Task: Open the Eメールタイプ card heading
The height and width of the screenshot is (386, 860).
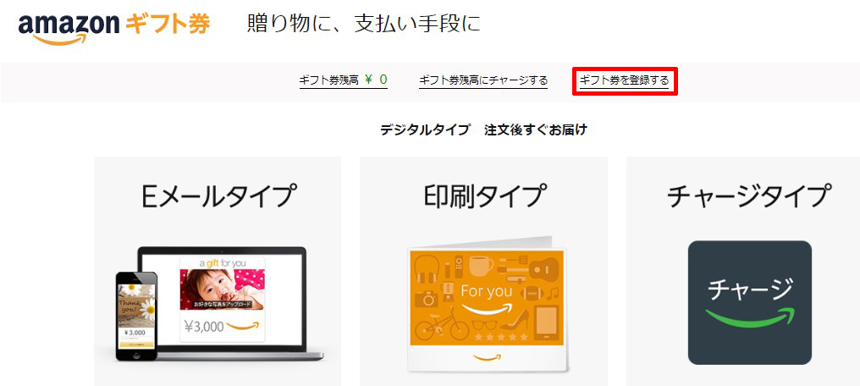Action: 219,197
